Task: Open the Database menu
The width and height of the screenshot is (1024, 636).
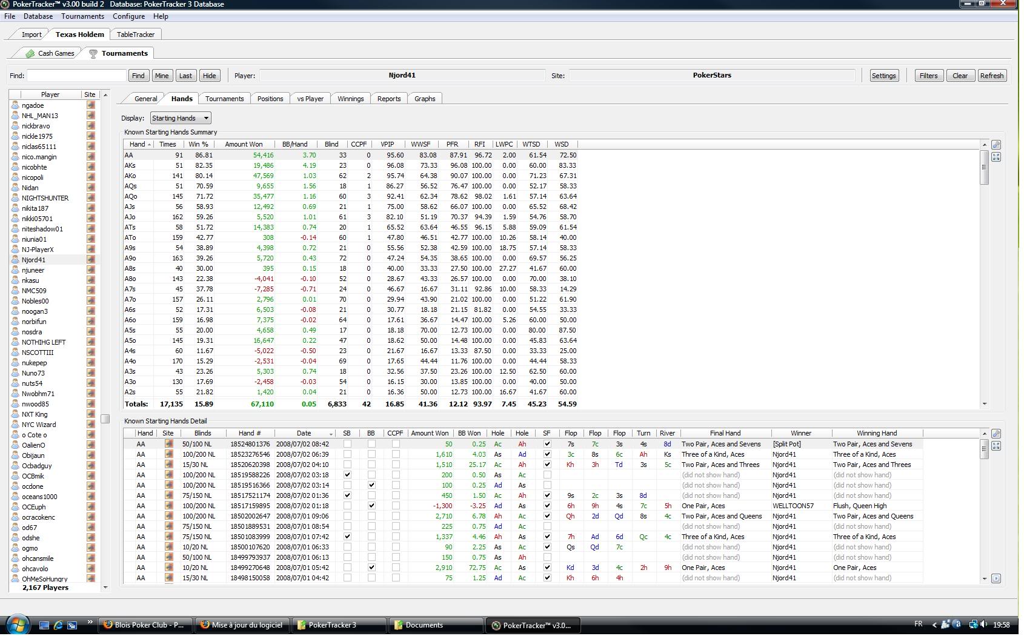Action: click(x=38, y=16)
